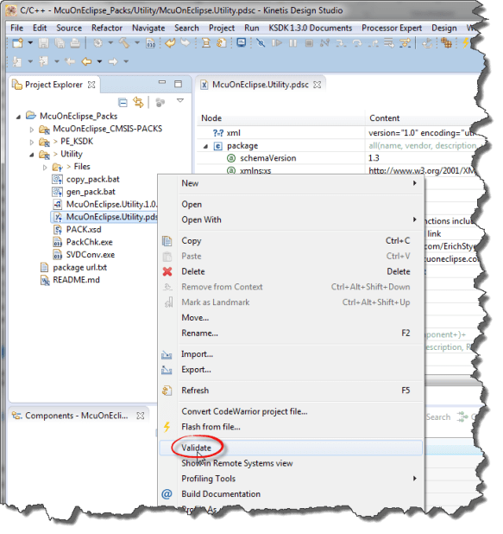The width and height of the screenshot is (503, 534).
Task: Open the Navigate menu
Action: click(148, 28)
